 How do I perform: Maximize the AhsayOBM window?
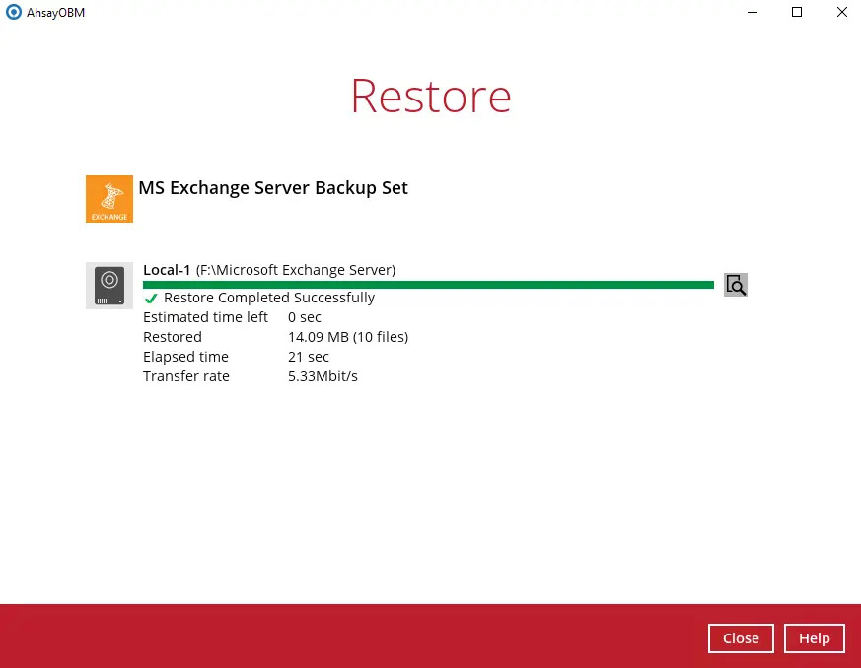[797, 13]
